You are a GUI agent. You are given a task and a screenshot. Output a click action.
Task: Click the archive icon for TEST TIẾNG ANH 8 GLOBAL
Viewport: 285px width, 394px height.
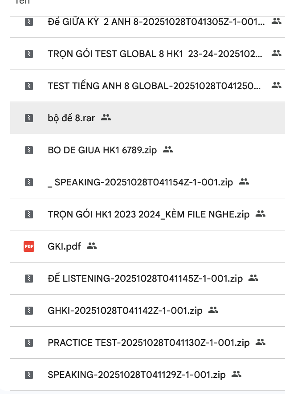pyautogui.click(x=29, y=86)
